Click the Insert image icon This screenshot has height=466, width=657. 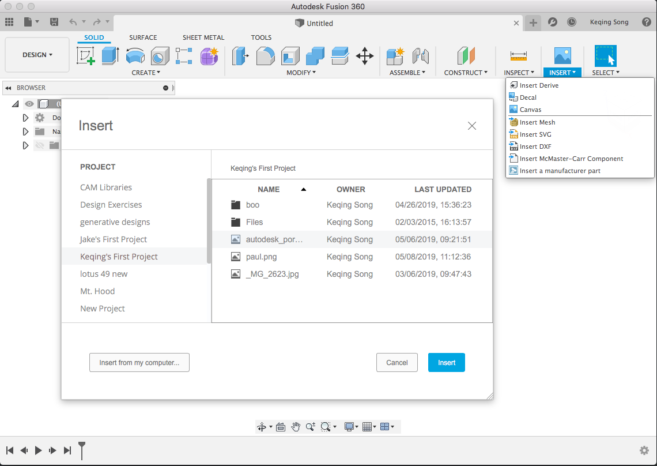point(562,56)
